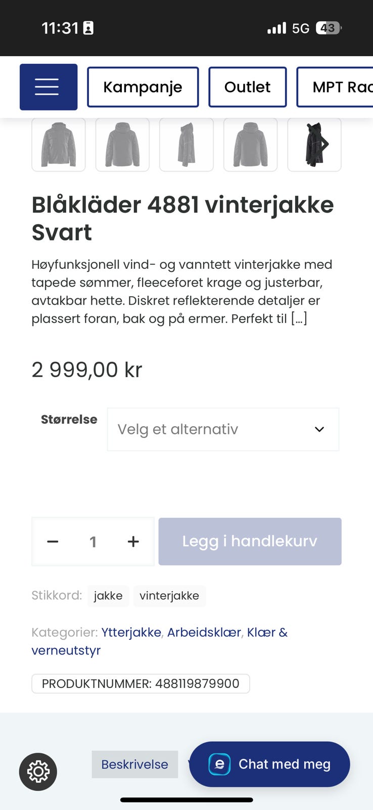Viewport: 373px width, 810px height.
Task: Decrease quantity with minus button
Action: (x=53, y=542)
